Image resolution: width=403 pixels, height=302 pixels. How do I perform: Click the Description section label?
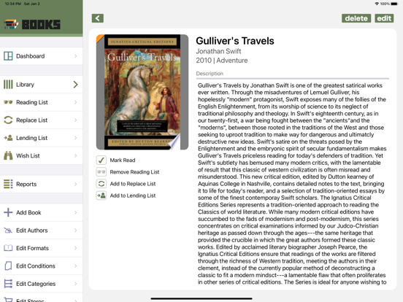point(210,74)
